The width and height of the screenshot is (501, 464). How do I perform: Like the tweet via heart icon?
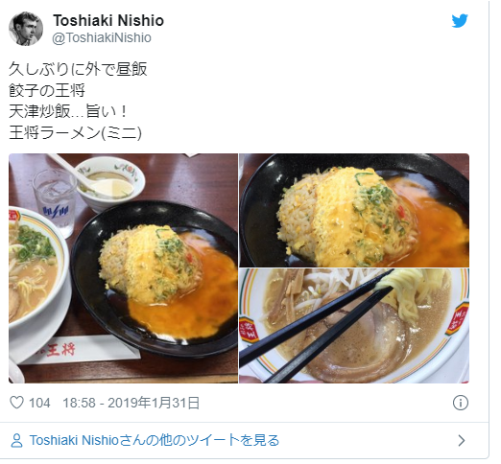(x=16, y=403)
